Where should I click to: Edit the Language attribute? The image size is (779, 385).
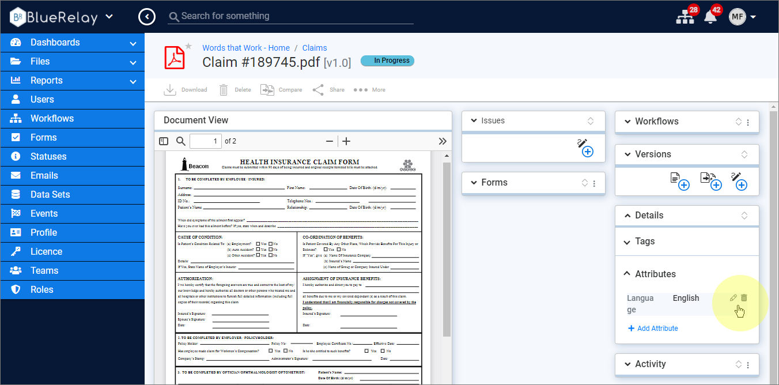tap(733, 298)
